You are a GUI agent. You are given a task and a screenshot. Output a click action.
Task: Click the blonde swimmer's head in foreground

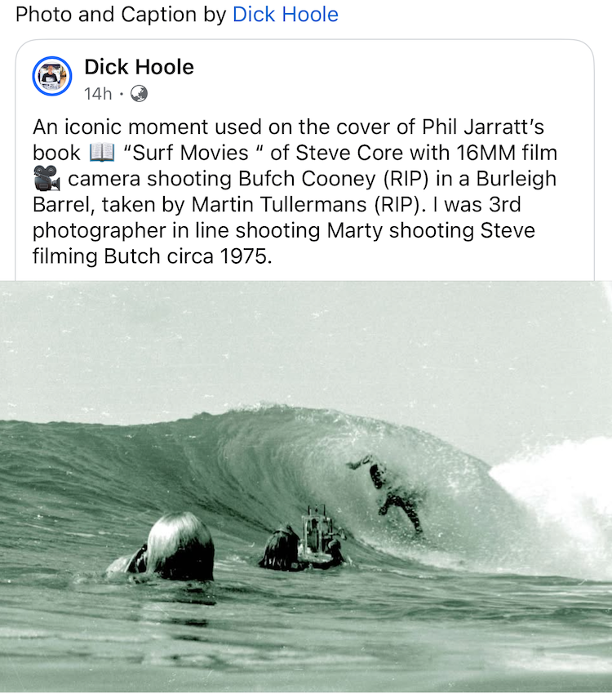(179, 545)
